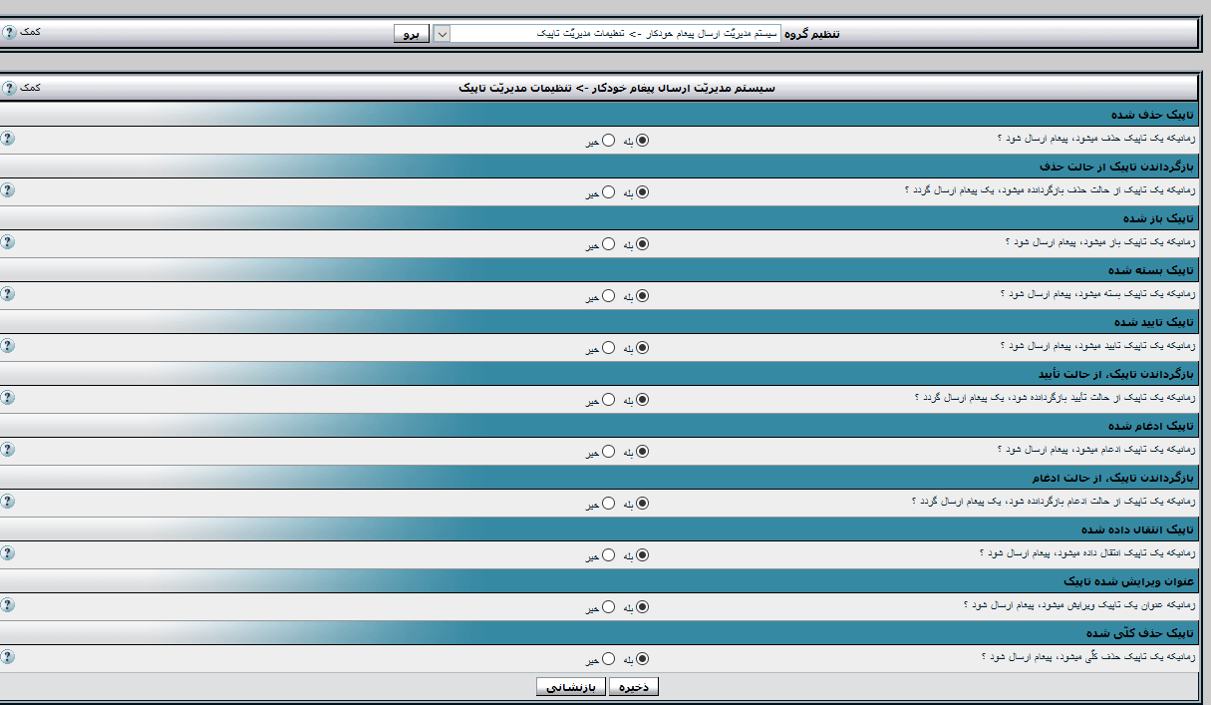Click the تاپیک حذف شده section header

tap(1151, 115)
